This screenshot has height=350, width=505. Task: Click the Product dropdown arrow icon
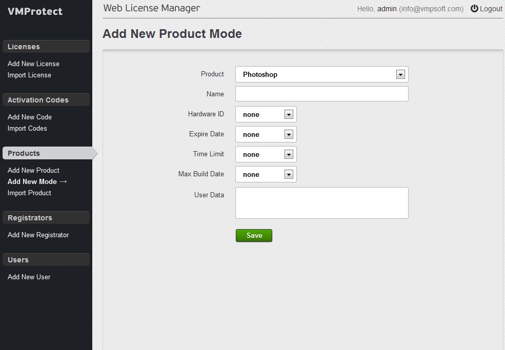(400, 75)
